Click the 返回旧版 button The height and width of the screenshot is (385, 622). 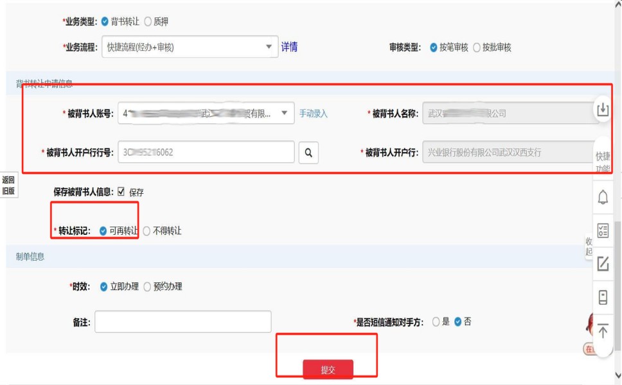[8, 185]
